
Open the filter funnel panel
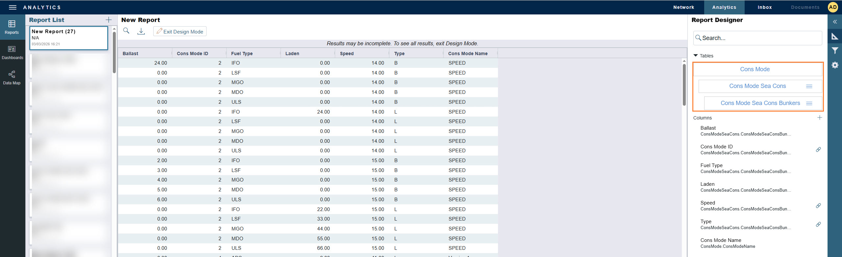[835, 51]
